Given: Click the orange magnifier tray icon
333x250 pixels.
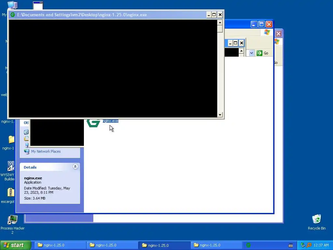Looking at the screenshot, I should coord(309,245).
